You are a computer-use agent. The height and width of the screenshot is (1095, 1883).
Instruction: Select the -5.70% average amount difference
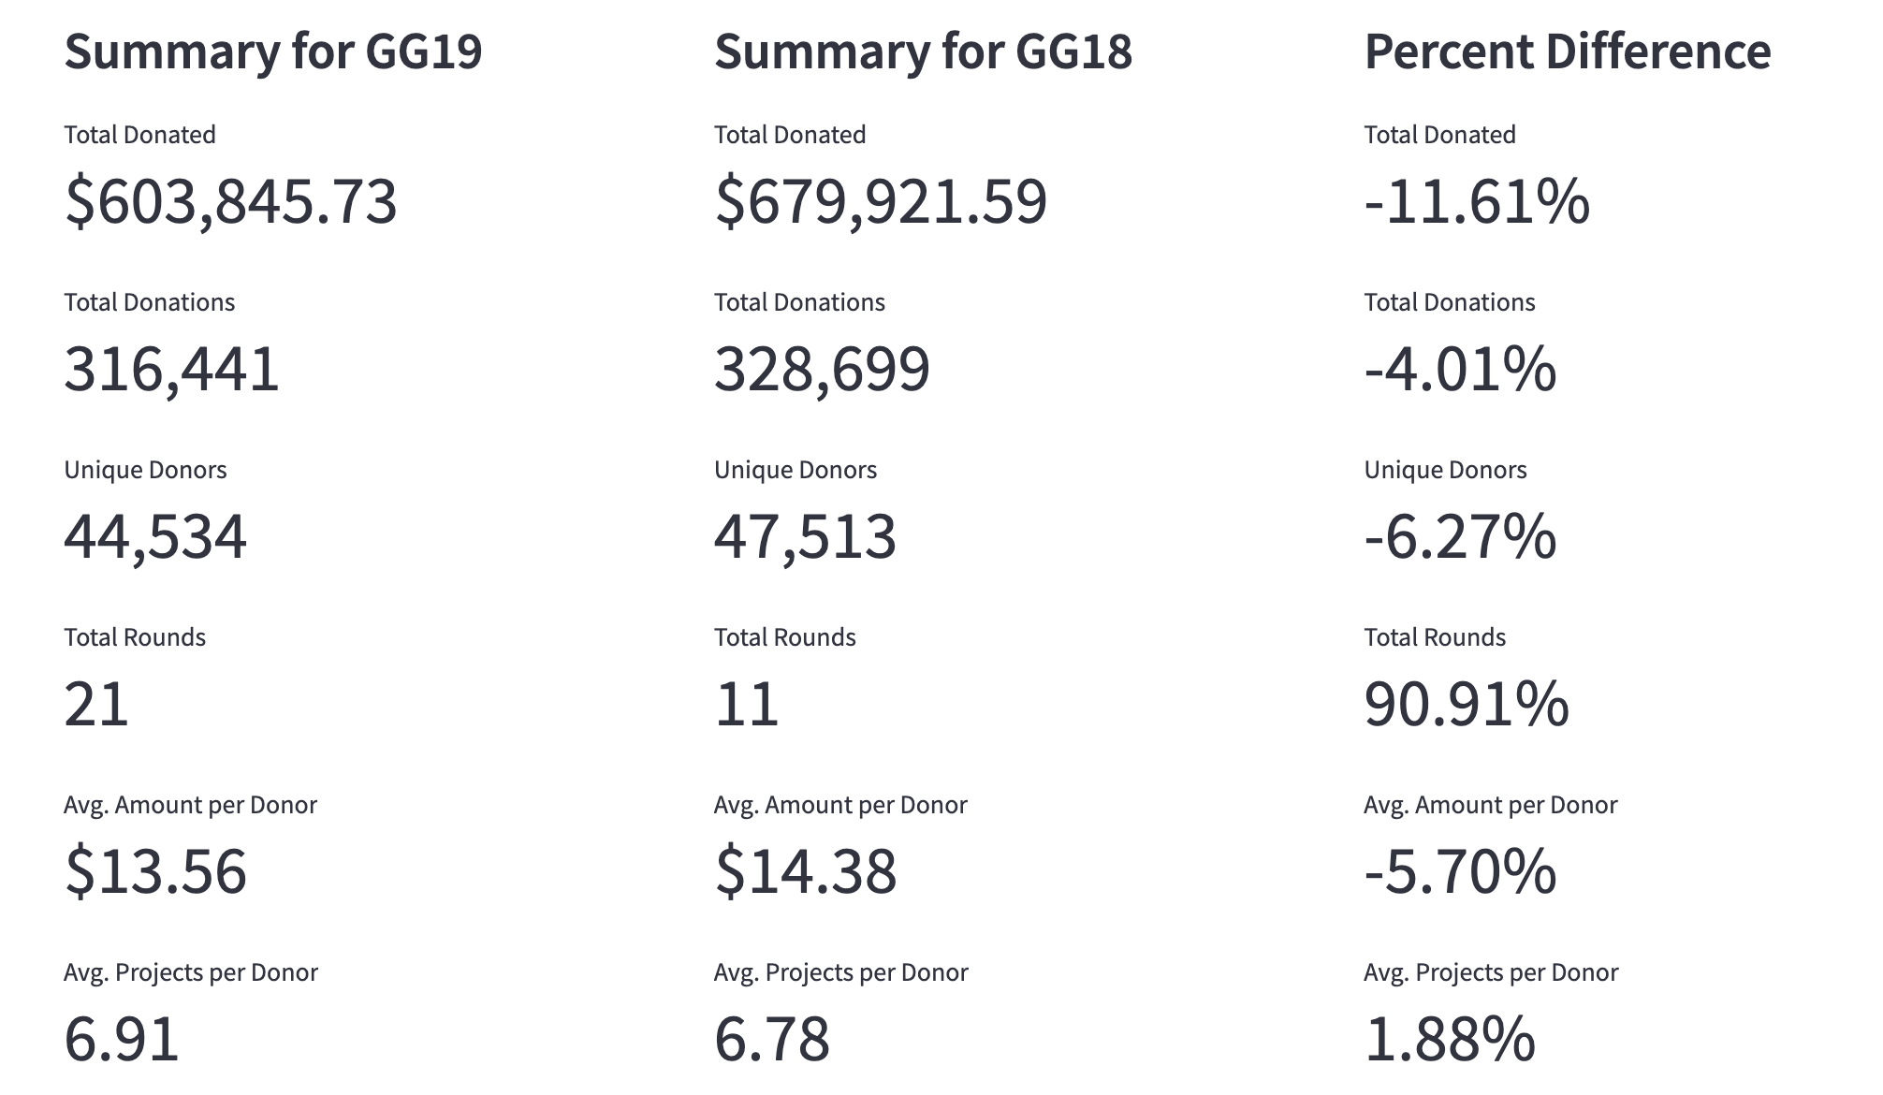[1460, 871]
